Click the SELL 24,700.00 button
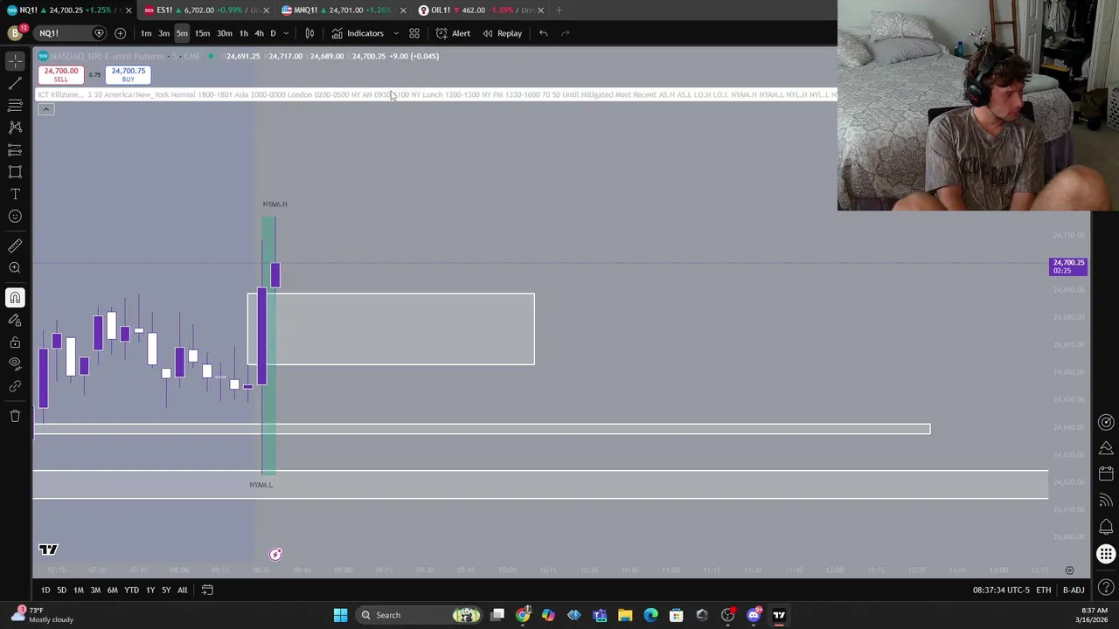Screen dimensions: 1119x629 (x=60, y=75)
